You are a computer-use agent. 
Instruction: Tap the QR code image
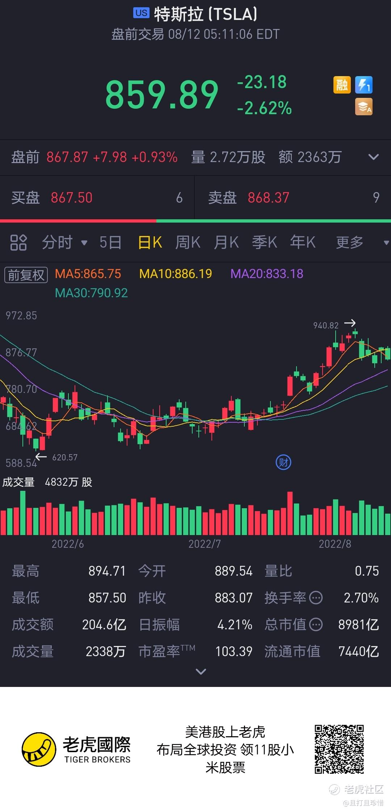[x=339, y=749]
